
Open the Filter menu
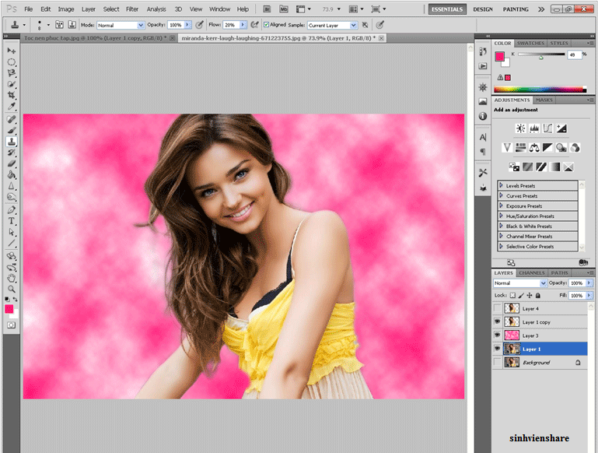132,9
